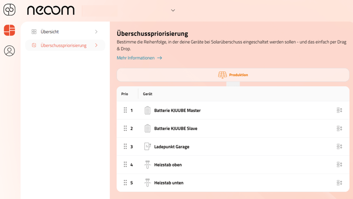This screenshot has height=199, width=353.
Task: Click the charging station icon of Ladepunkt Garage
Action: tap(147, 146)
